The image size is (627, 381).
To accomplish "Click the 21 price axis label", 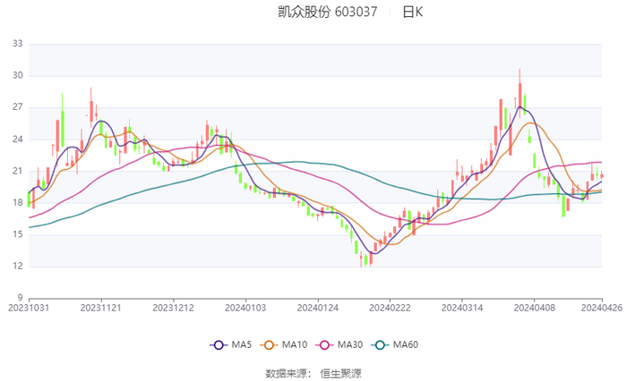I will (x=18, y=171).
